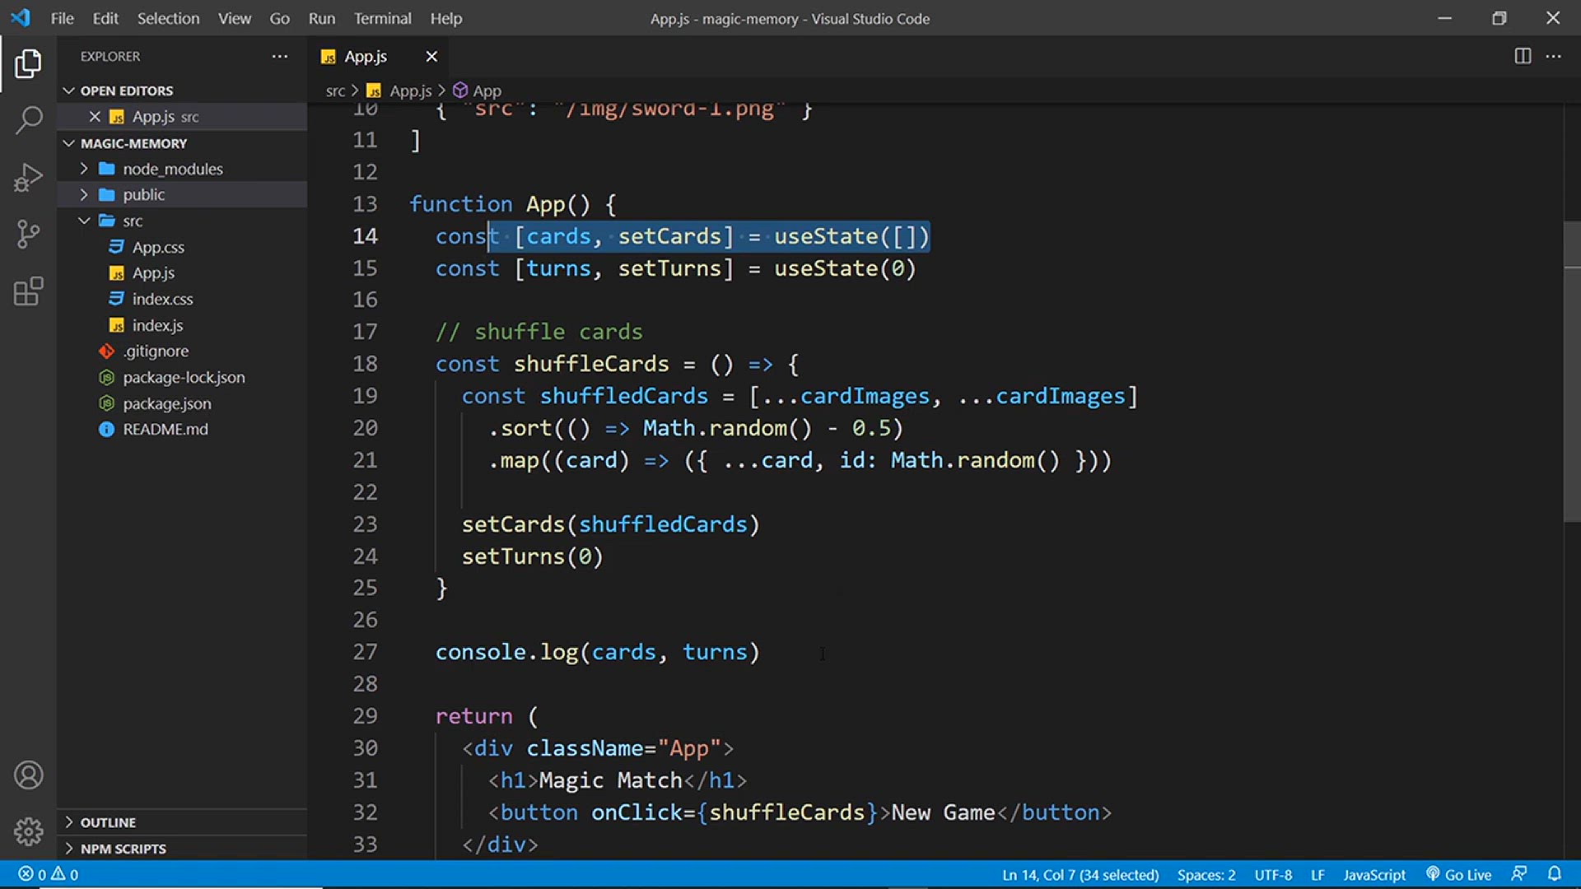Open index.css in the file tree
This screenshot has width=1581, height=889.
coord(162,299)
